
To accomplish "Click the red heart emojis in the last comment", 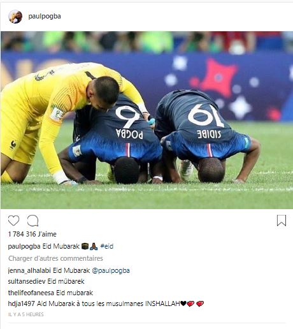I will pyautogui.click(x=195, y=303).
